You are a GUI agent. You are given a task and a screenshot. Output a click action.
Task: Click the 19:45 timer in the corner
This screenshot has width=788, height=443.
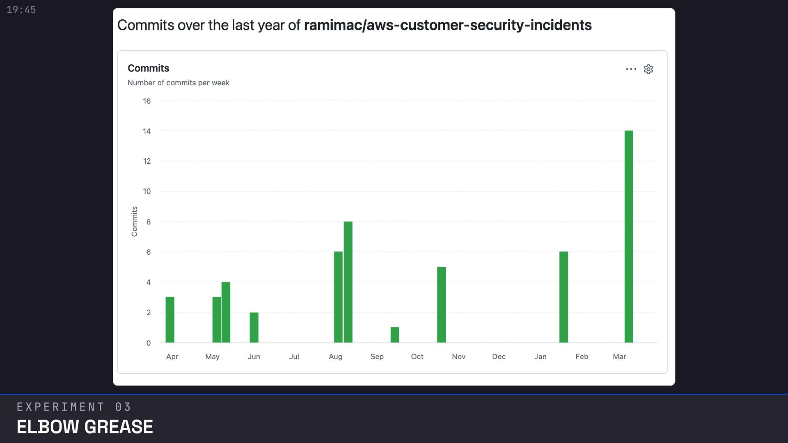21,10
